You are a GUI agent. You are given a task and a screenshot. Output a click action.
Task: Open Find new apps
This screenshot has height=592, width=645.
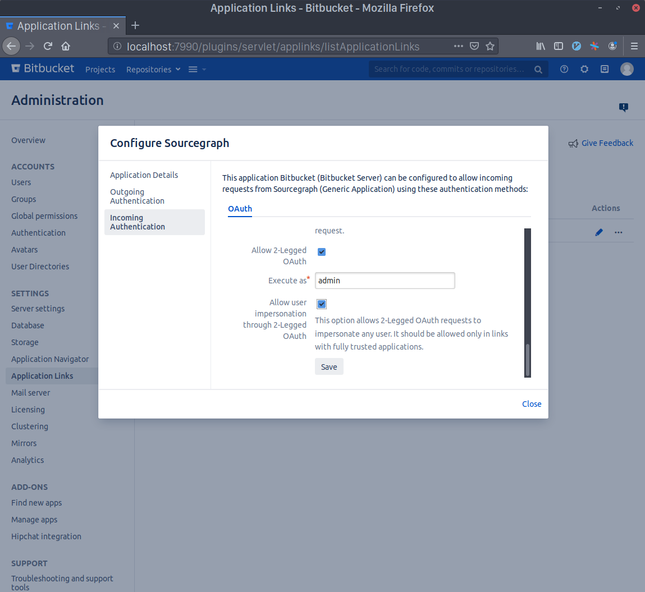coord(36,503)
